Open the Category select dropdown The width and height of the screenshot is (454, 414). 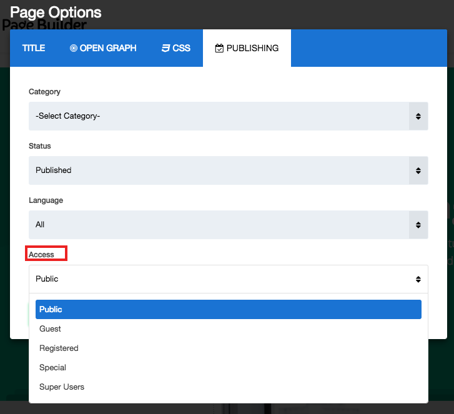[228, 116]
